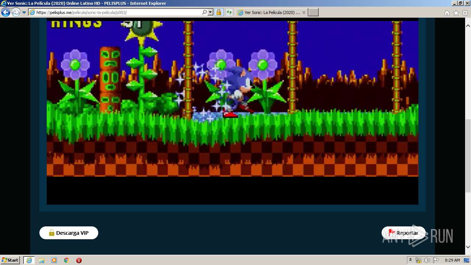Viewport: 471px width, 265px height.
Task: Open the media player taskbar icon
Action: coord(54,260)
